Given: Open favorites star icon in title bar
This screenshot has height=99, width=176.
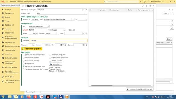Looking at the screenshot, I should (x=148, y=2).
